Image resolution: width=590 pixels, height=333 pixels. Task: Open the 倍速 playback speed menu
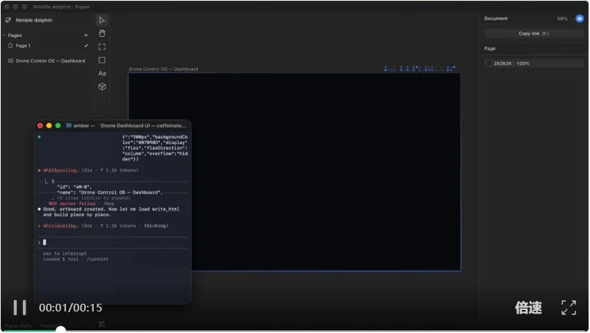pyautogui.click(x=528, y=308)
